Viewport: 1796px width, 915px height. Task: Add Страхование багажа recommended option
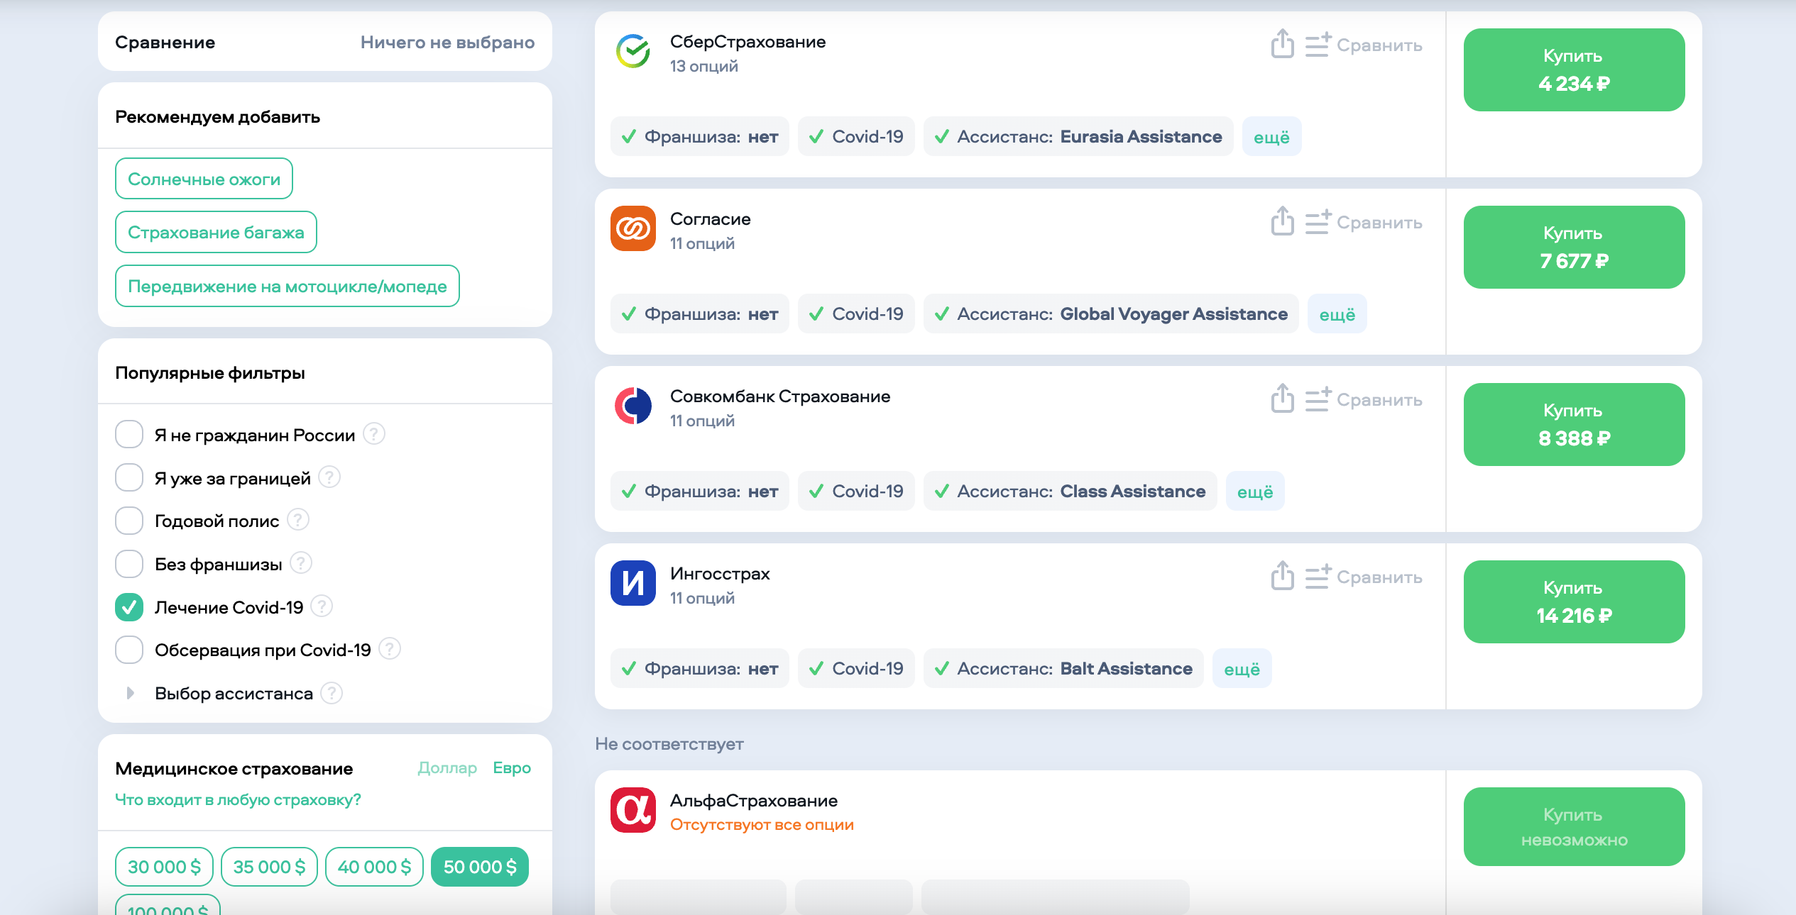pos(216,232)
